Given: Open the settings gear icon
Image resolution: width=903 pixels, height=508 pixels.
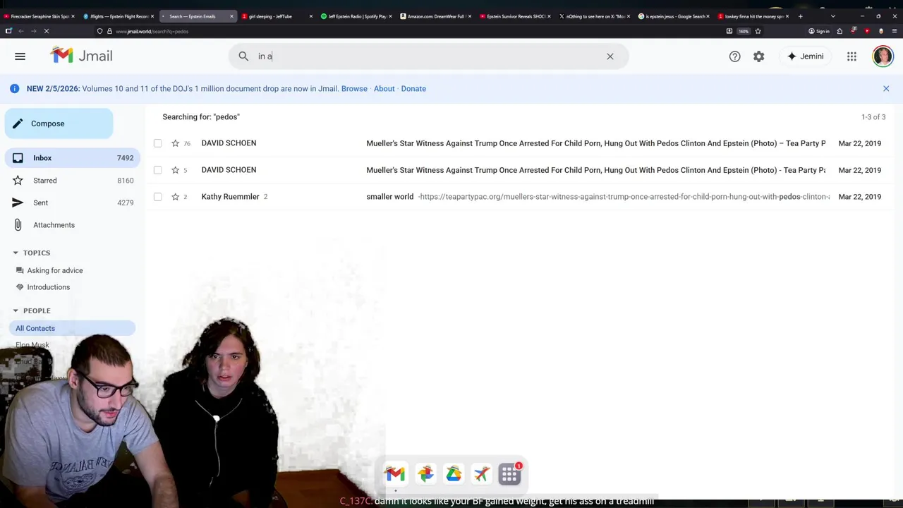Looking at the screenshot, I should click(758, 56).
